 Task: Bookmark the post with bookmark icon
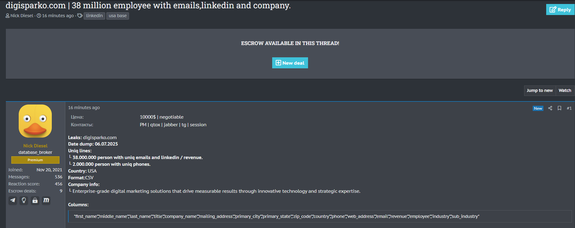pyautogui.click(x=559, y=108)
